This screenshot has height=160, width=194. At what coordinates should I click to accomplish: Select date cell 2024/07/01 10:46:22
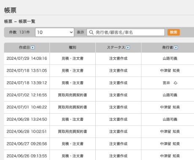point(27,107)
